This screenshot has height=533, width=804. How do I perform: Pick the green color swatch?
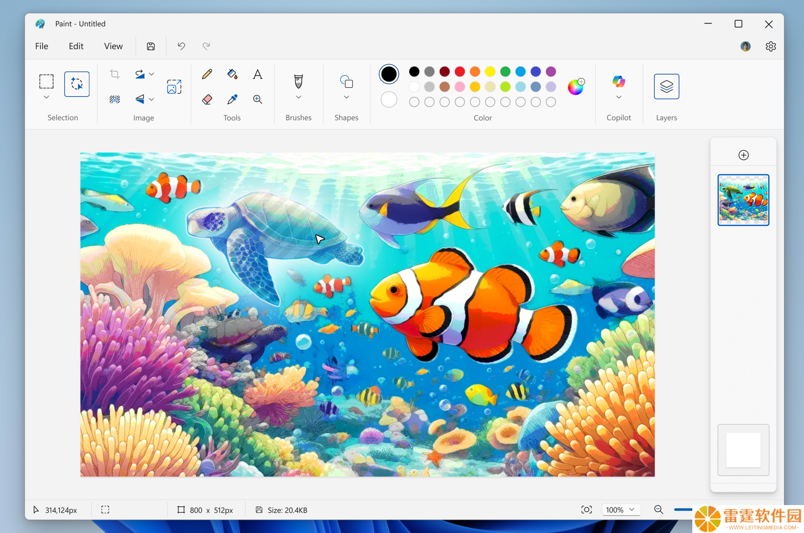[x=505, y=72]
